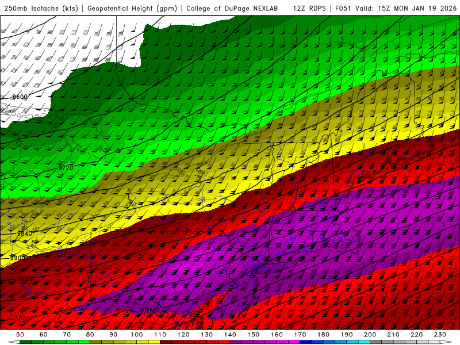This screenshot has width=460, height=345.
Task: Click the "Geopotential Height (gpm)" header label
Action: point(132,9)
